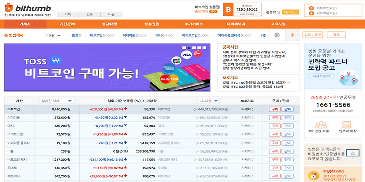
Task: Click 구매 for the 라이트코인 row
Action: click(x=274, y=134)
